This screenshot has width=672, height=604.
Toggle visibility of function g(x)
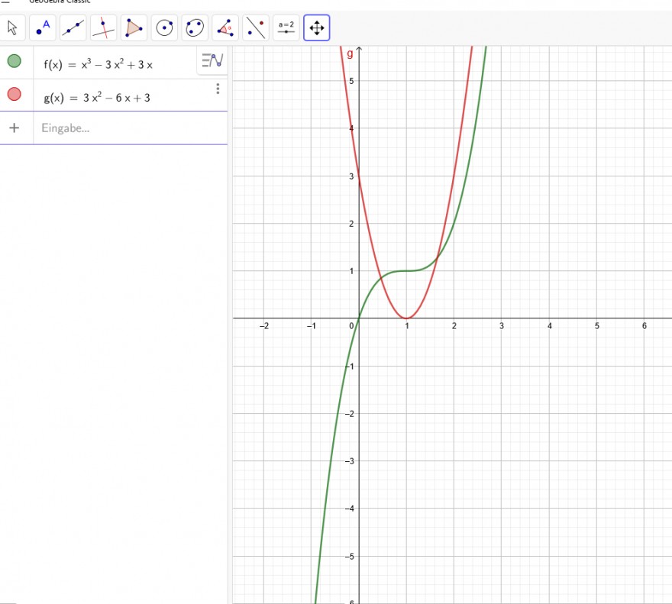coord(15,94)
